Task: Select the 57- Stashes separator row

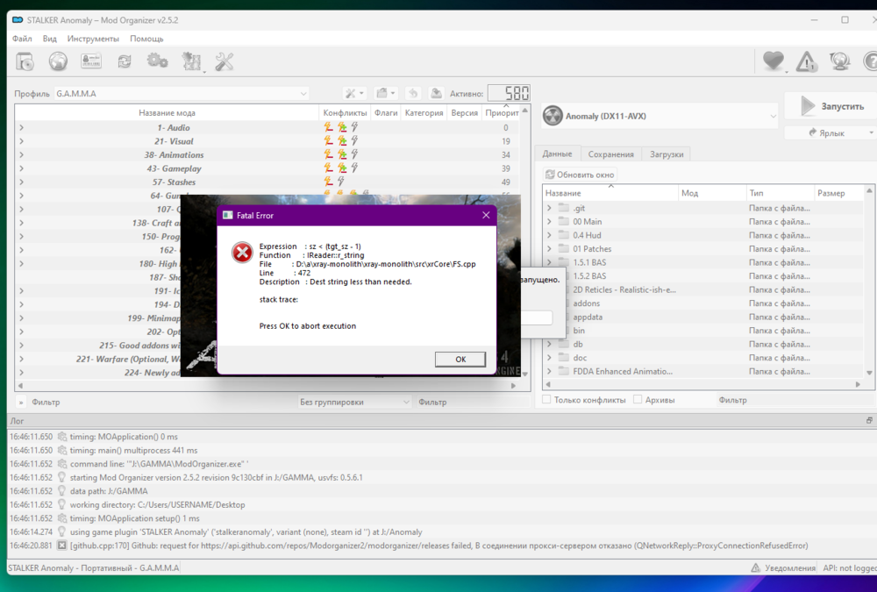Action: coord(267,182)
